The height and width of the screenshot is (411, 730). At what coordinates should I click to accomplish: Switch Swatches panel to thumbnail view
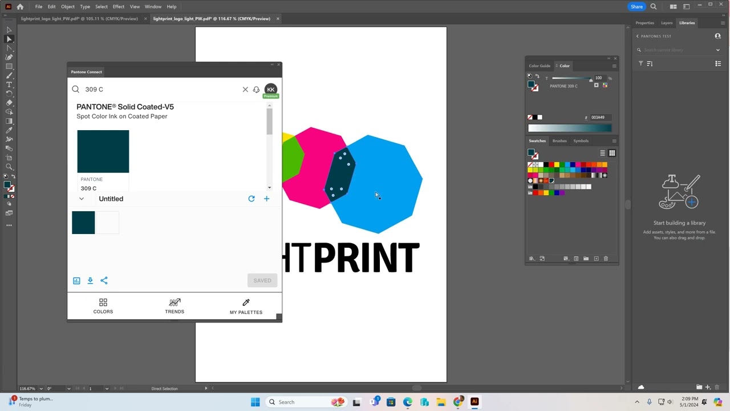point(612,153)
